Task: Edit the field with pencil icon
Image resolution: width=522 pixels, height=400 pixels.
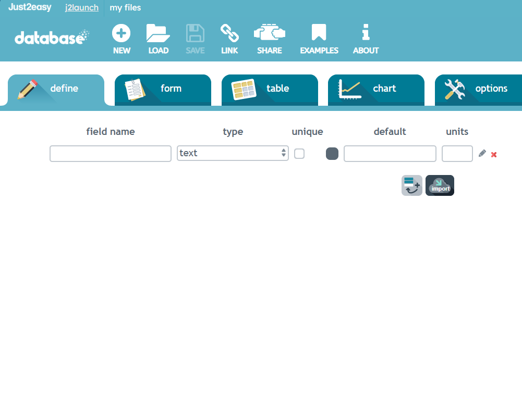Action: (482, 153)
